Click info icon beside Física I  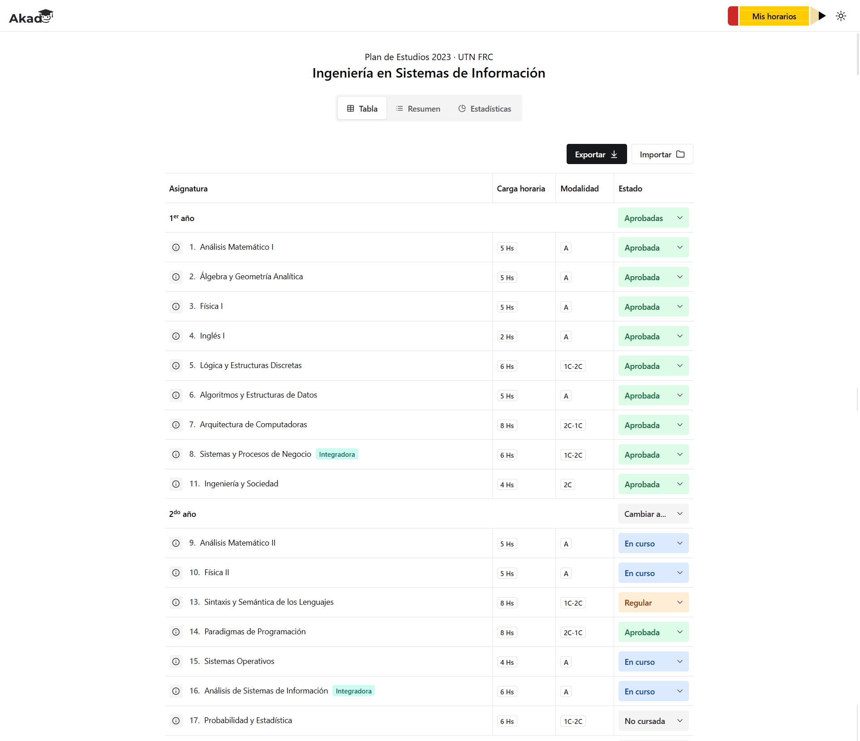pyautogui.click(x=176, y=307)
